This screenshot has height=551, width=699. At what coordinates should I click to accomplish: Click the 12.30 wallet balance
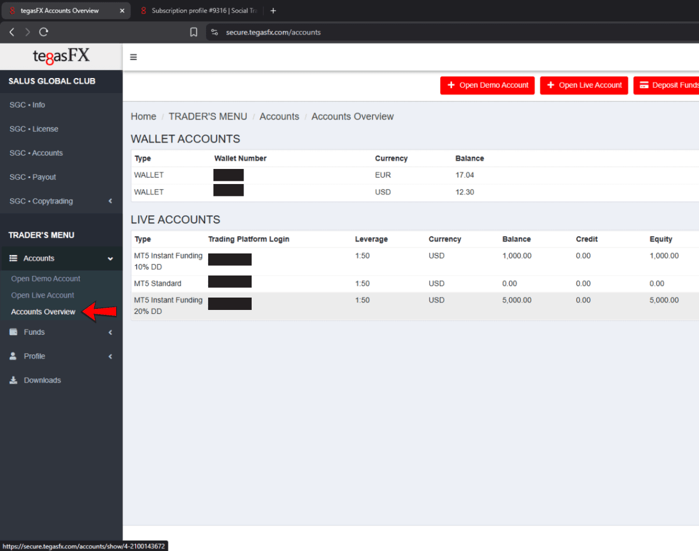click(x=465, y=192)
